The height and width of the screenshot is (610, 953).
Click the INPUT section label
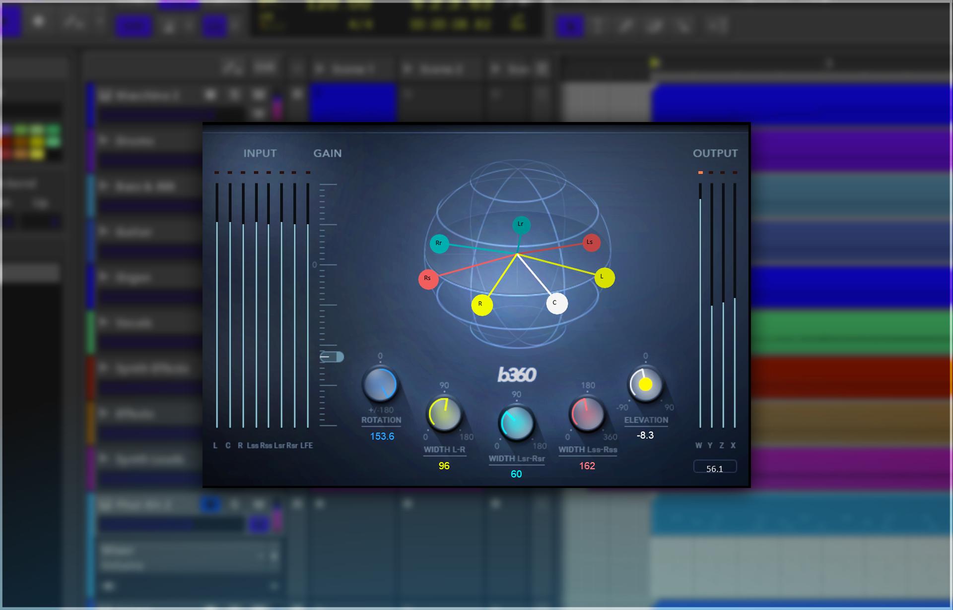pyautogui.click(x=260, y=153)
